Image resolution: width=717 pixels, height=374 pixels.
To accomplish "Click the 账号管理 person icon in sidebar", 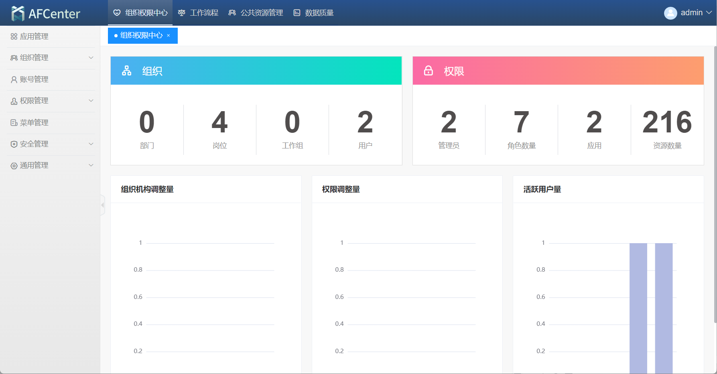I will click(x=14, y=79).
